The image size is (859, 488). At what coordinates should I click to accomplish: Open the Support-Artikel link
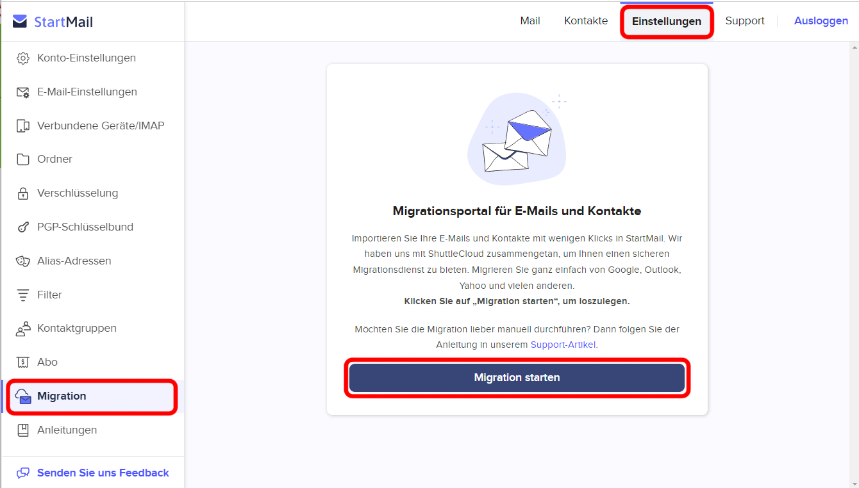pos(563,345)
